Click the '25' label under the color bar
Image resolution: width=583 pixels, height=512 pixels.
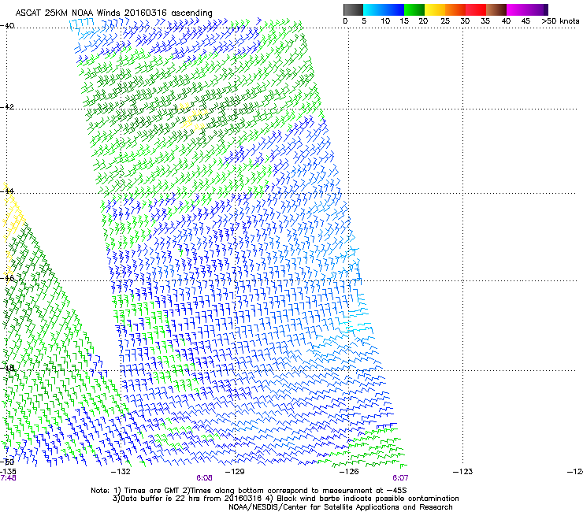point(445,21)
